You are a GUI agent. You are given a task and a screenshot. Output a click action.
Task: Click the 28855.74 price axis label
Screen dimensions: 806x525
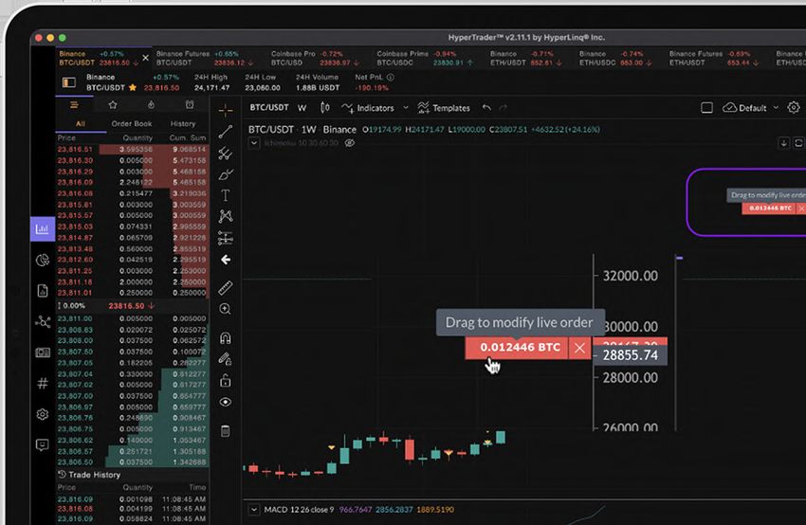tap(630, 355)
